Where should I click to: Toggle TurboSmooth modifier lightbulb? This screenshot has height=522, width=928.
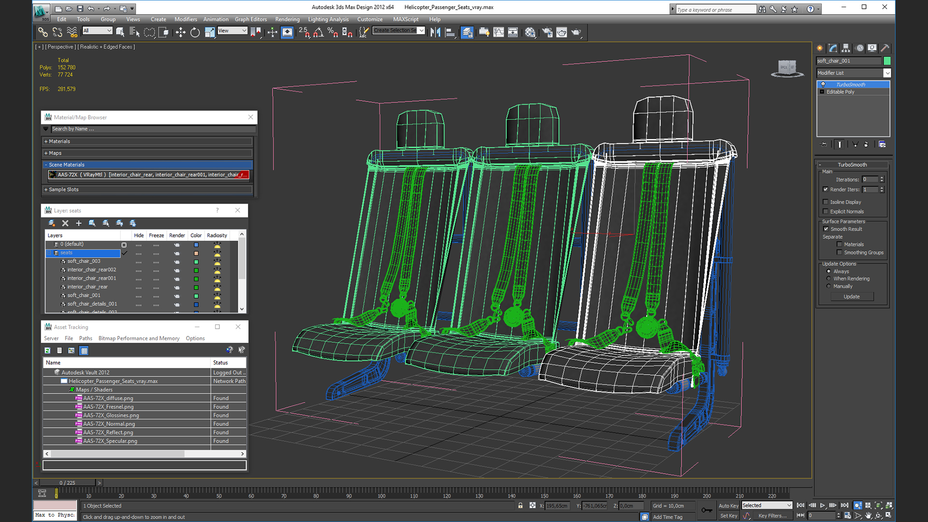coord(823,85)
